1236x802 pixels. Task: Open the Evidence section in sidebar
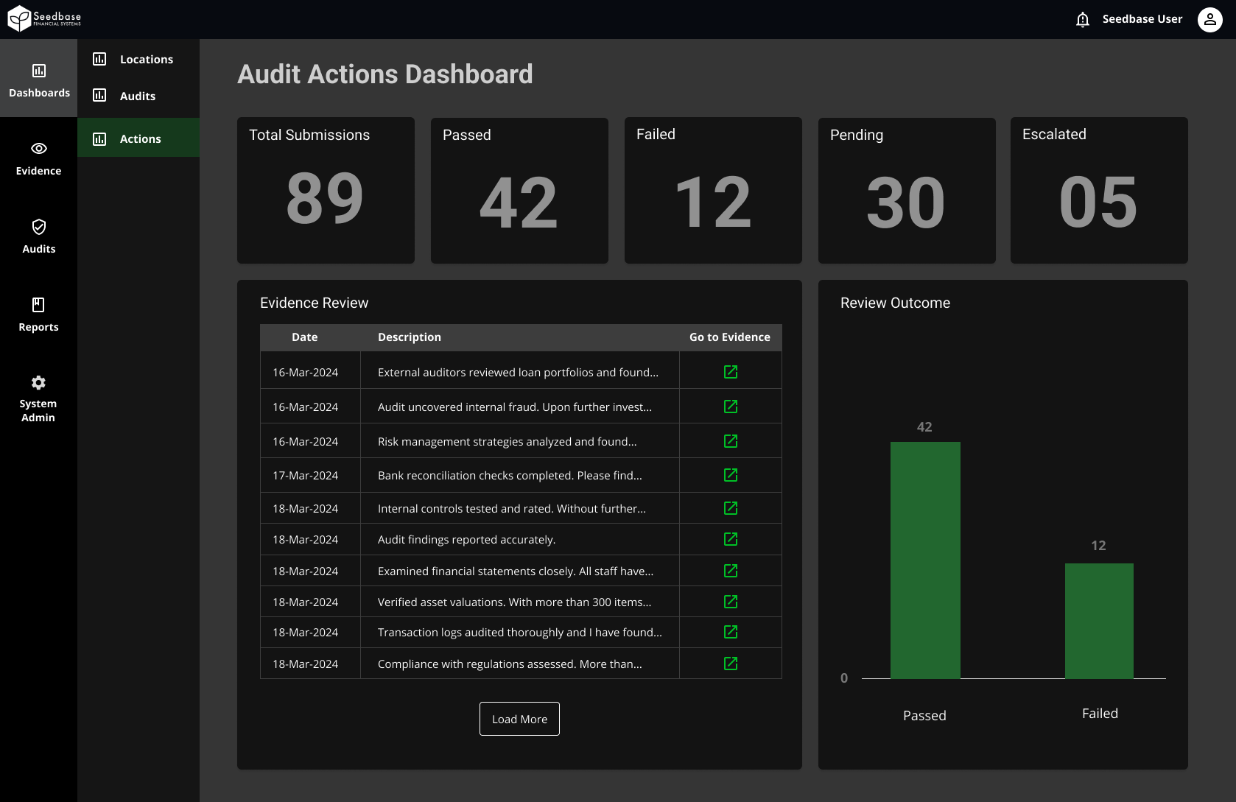click(38, 158)
